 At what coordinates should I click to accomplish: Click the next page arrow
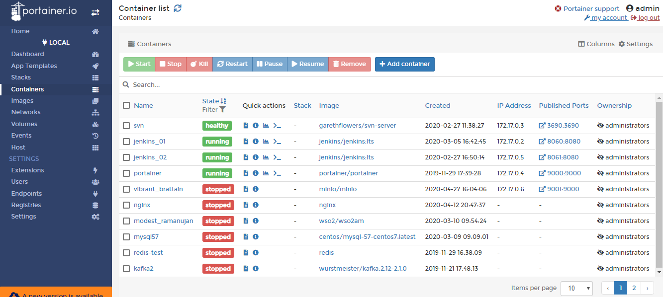coord(647,288)
